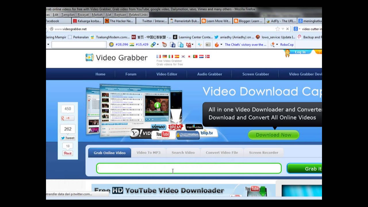Click the sparkle toolbar icon
This screenshot has width=368, height=207.
coord(200,45)
